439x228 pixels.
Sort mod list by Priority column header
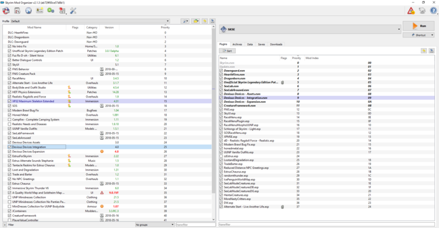[x=165, y=27]
